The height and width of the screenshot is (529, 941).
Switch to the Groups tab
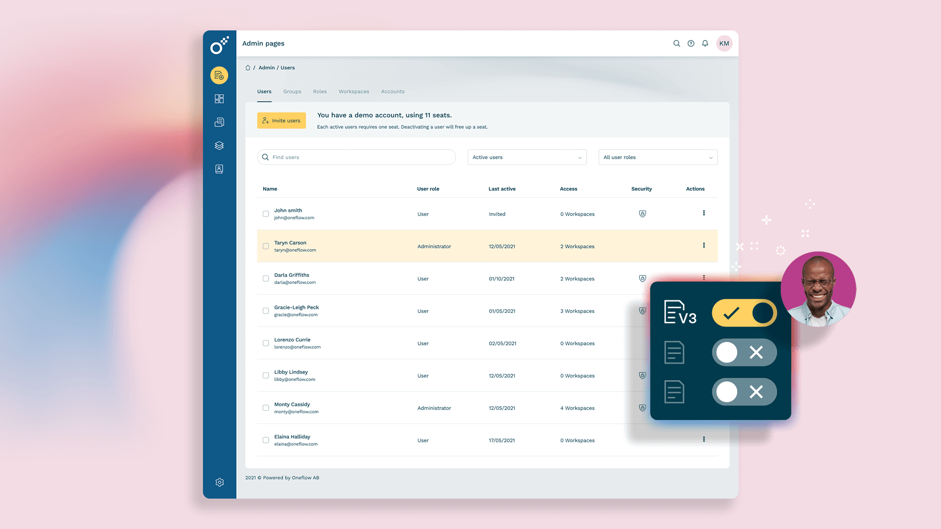pos(292,91)
